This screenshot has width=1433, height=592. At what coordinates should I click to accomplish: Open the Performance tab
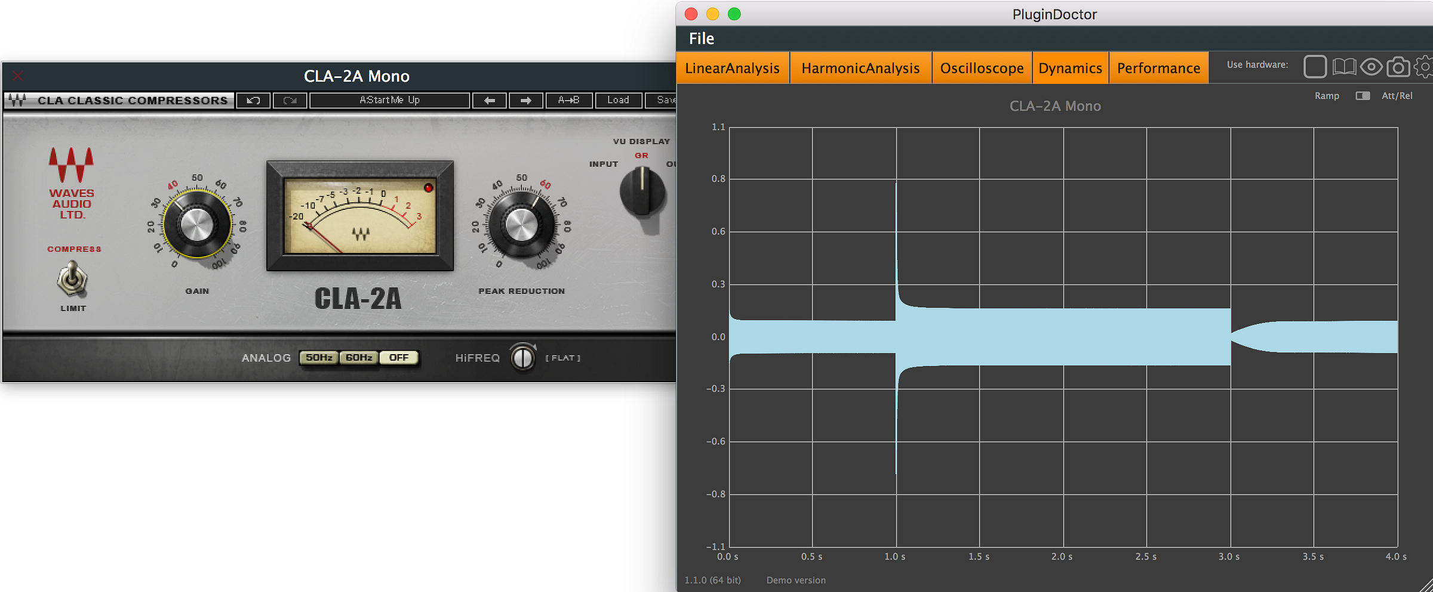1158,68
